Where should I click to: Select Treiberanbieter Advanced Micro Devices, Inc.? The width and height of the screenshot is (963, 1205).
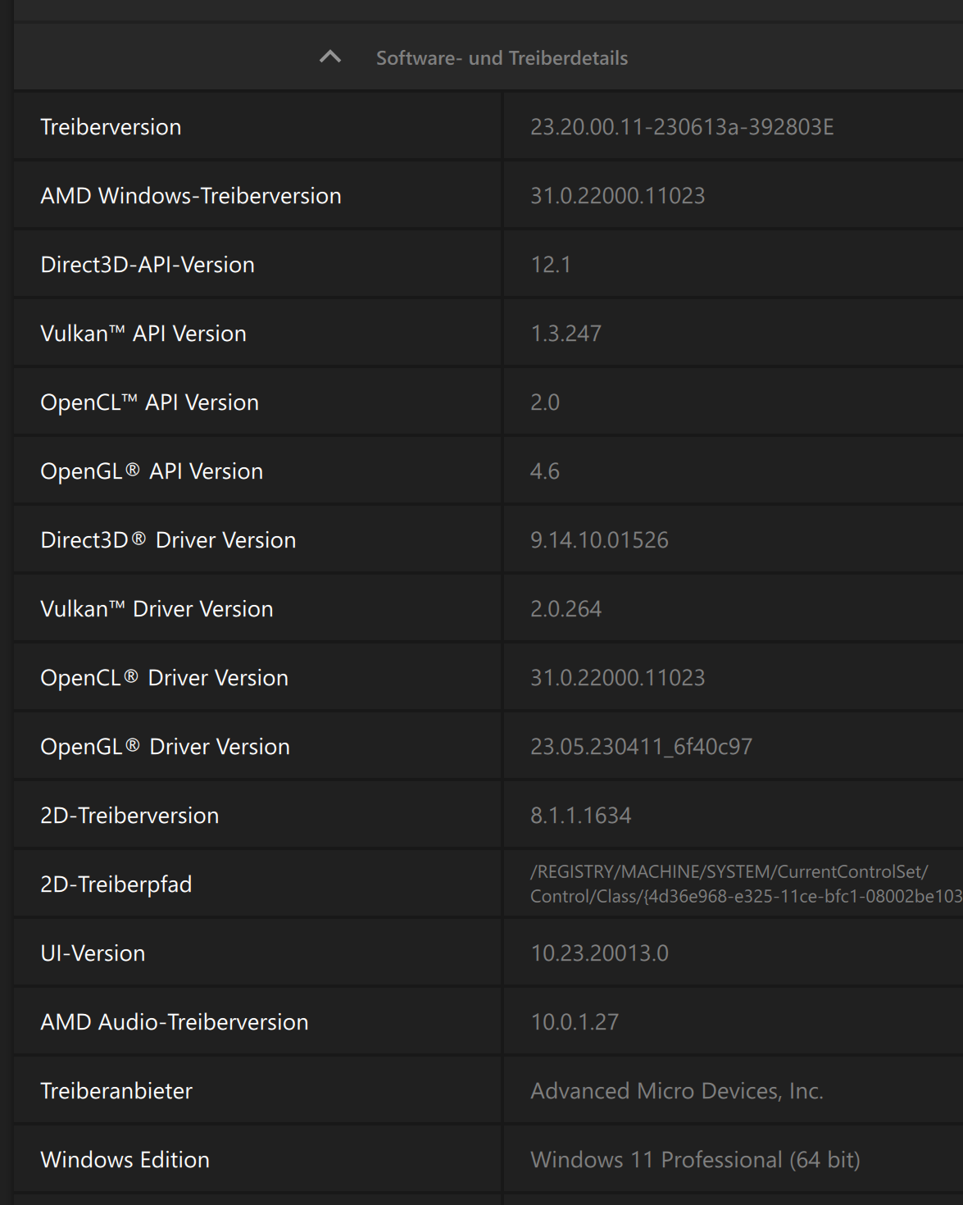click(678, 1090)
